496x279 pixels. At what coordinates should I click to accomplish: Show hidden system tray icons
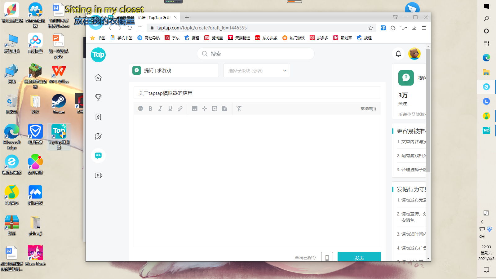(482, 222)
